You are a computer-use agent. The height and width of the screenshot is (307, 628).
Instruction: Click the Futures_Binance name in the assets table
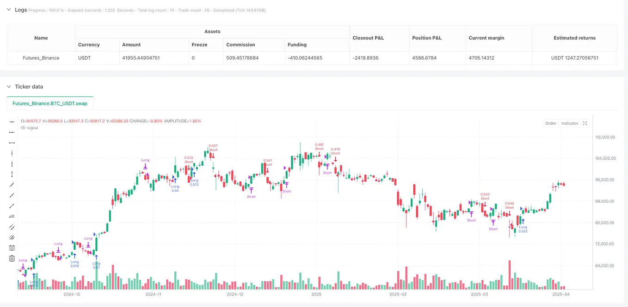tap(41, 58)
